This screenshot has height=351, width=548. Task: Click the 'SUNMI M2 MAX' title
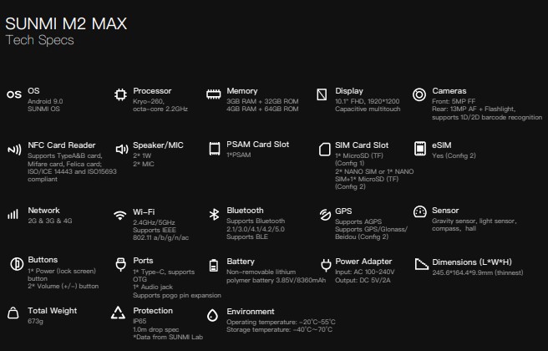coord(66,23)
